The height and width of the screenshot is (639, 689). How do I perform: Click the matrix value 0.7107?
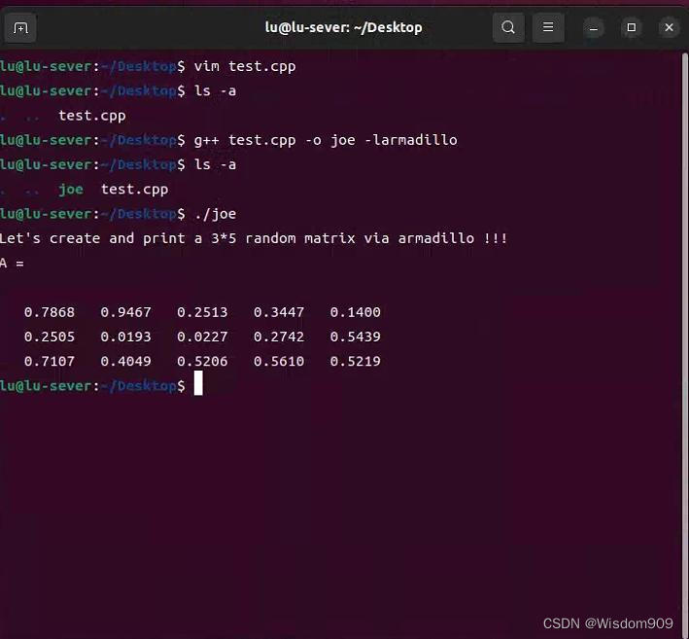[x=50, y=362]
